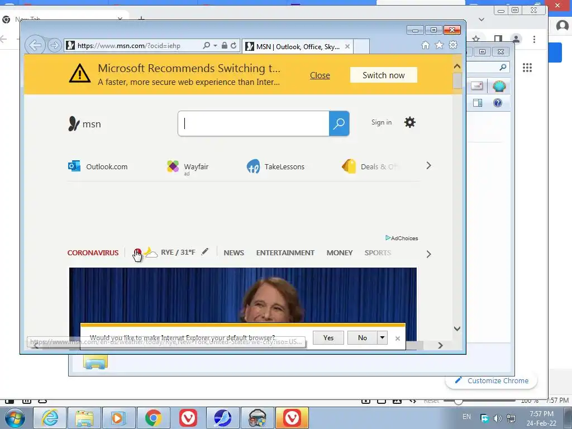Close the MSN tab in IE
The height and width of the screenshot is (429, 572).
pos(347,47)
